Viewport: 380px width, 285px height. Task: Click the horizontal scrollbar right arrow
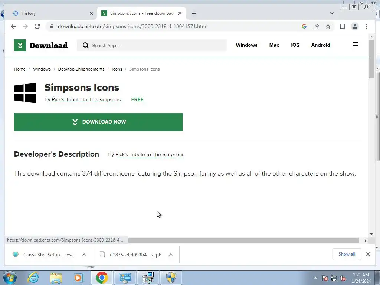point(365,240)
